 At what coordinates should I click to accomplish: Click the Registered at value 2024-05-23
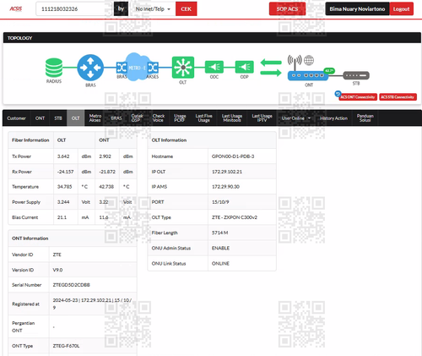coord(92,304)
